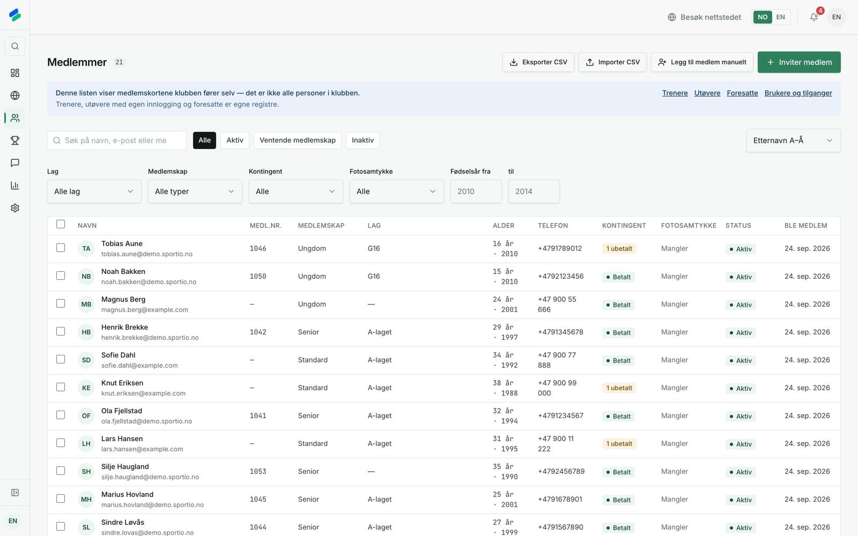Open the chat messages icon in sidebar
Screen dimensions: 858x536
[x=15, y=163]
